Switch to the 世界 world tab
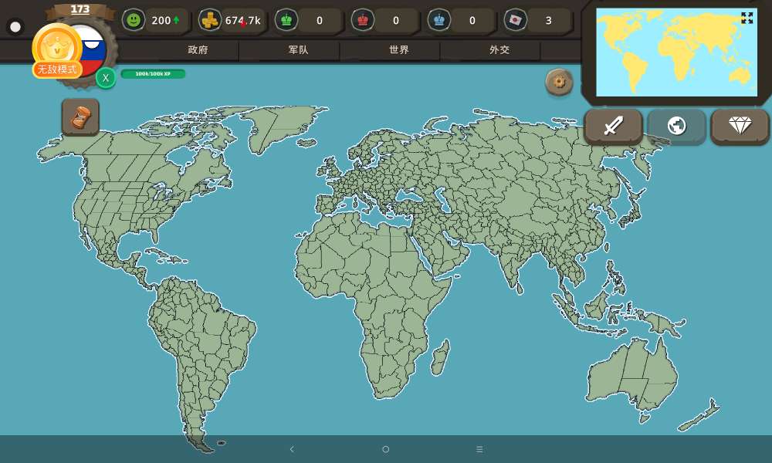 click(x=399, y=49)
